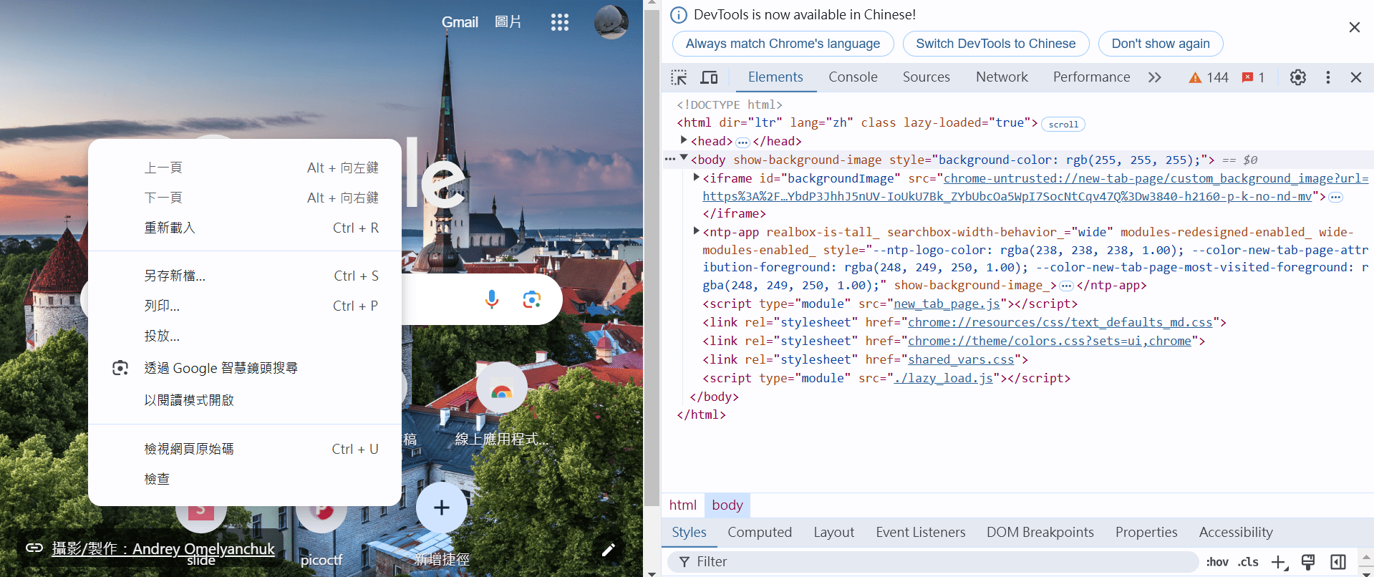Expand the backgroundImage iframe node
Screen dimensions: 1374x577
point(696,177)
